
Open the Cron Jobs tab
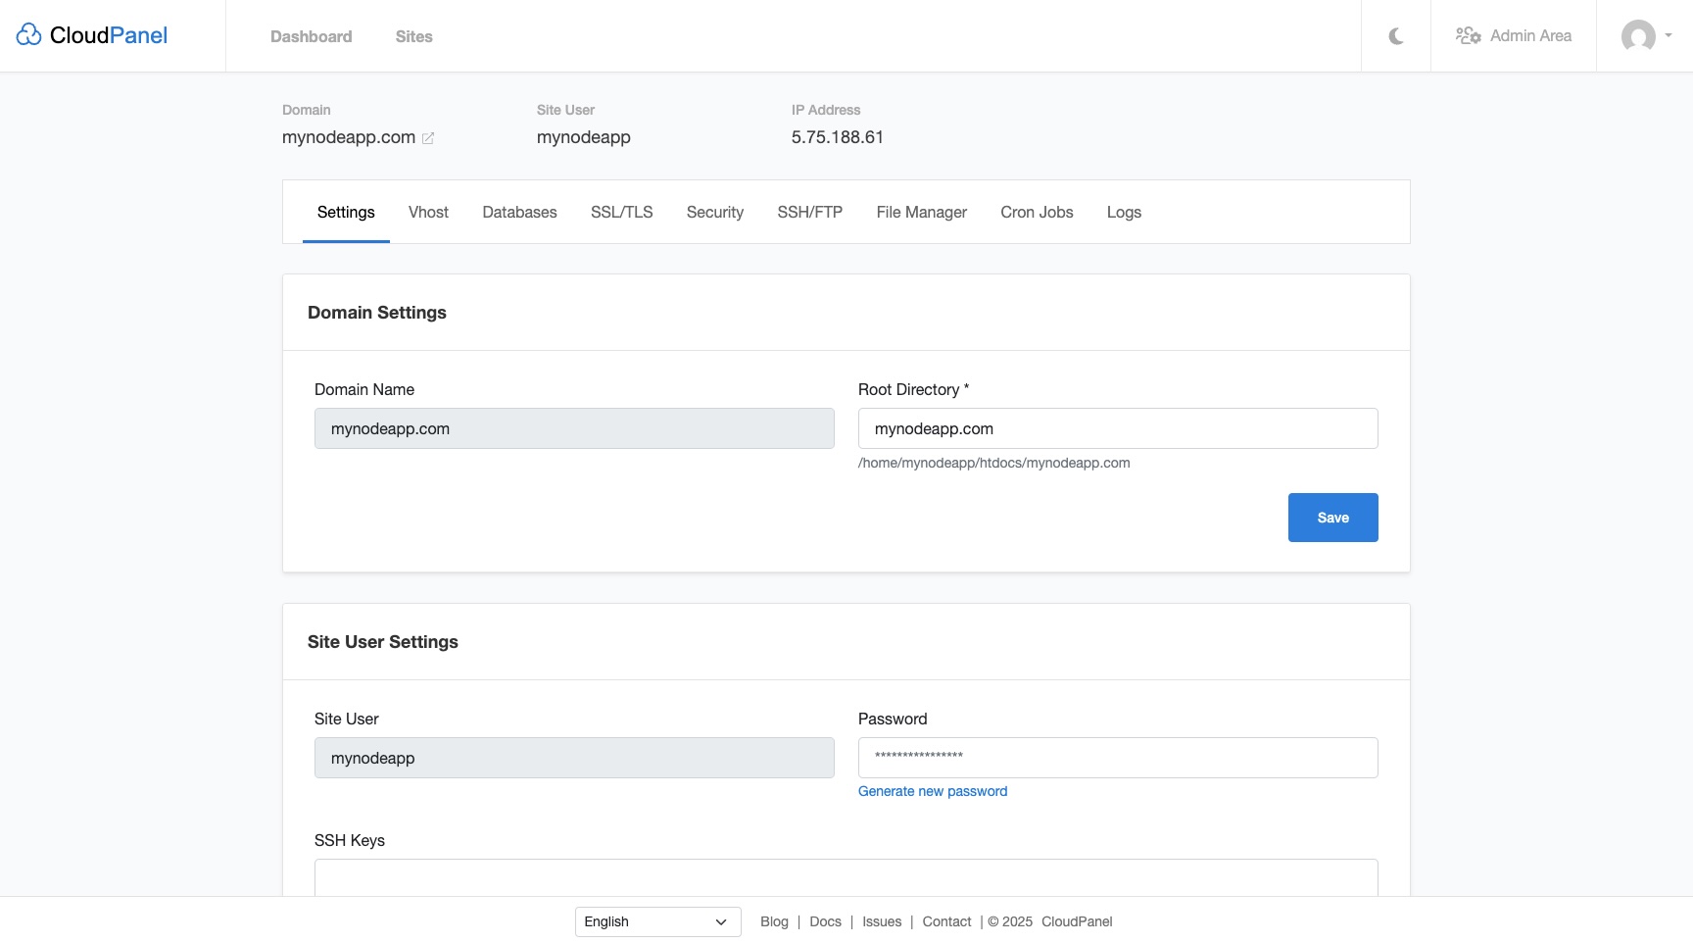point(1037,213)
